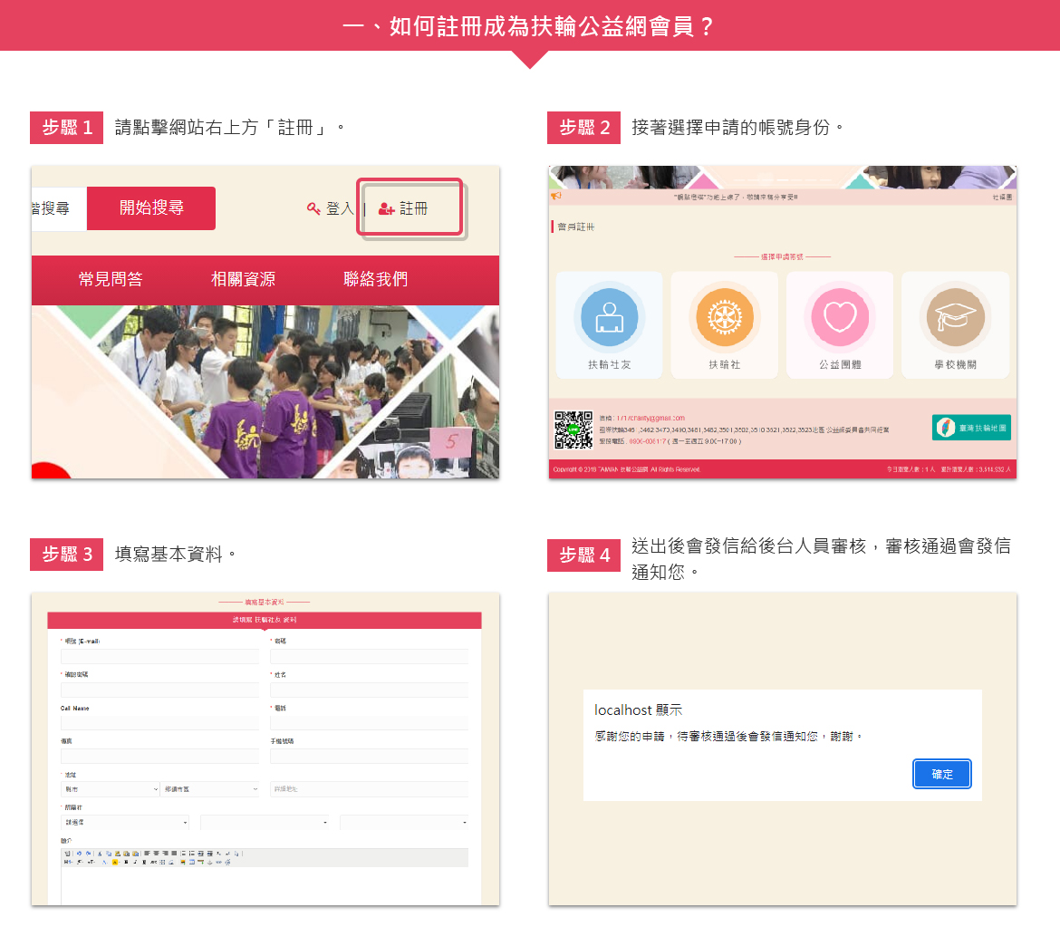Click the input field below the E-mail row, left column
The image size is (1060, 946).
click(159, 690)
